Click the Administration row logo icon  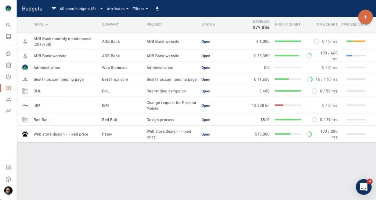(x=25, y=67)
